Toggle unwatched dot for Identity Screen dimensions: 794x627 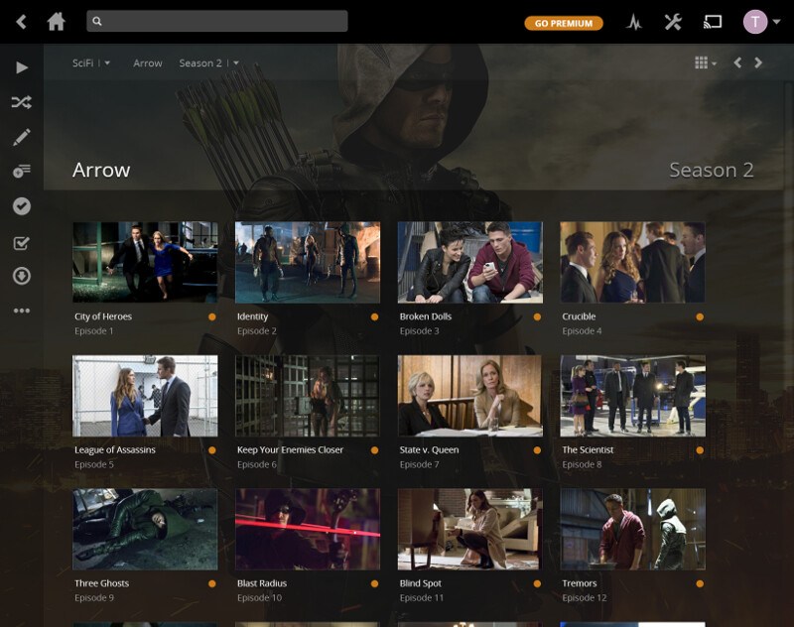[x=375, y=316]
